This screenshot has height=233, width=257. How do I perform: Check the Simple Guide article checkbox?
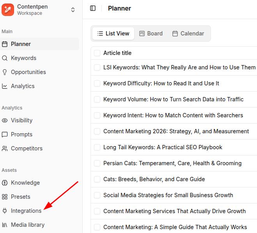97,227
